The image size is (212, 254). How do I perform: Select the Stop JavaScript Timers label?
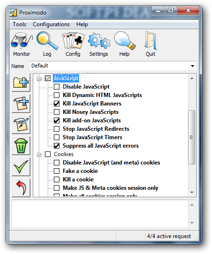pos(92,137)
